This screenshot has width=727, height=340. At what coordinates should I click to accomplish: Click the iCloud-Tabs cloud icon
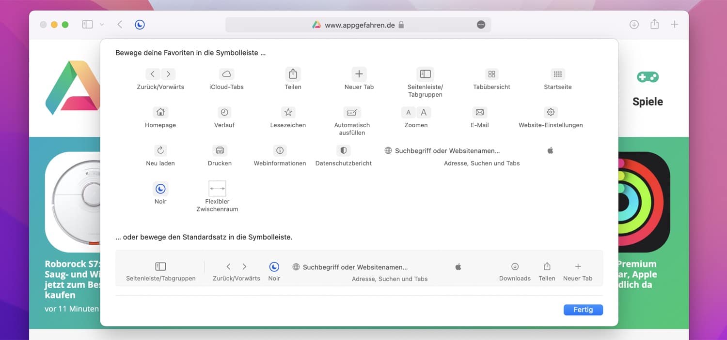pos(226,74)
